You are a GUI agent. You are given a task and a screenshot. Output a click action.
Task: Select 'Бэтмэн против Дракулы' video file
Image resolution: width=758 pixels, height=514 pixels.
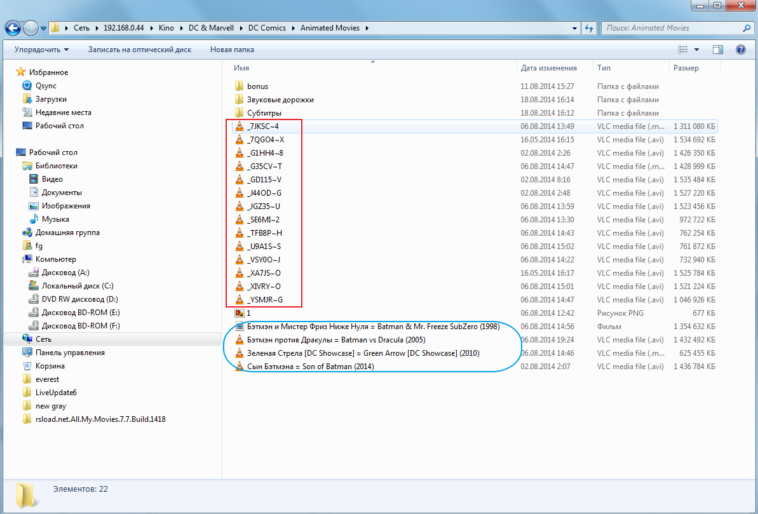point(330,340)
